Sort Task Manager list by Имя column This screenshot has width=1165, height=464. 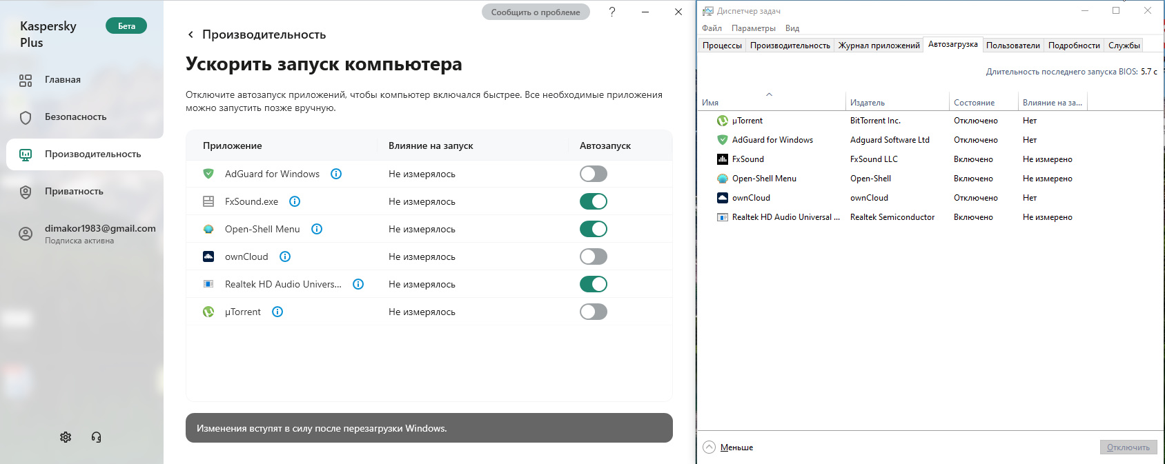point(772,101)
